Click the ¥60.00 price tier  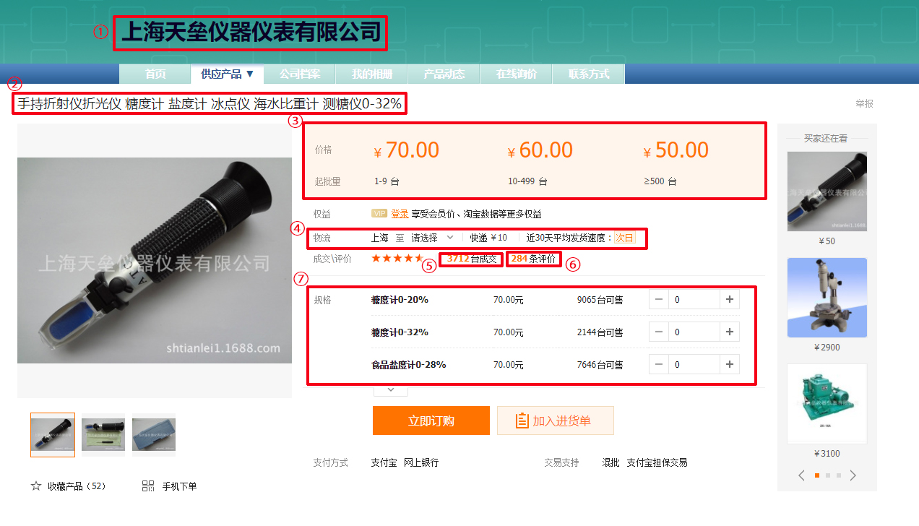[x=540, y=150]
